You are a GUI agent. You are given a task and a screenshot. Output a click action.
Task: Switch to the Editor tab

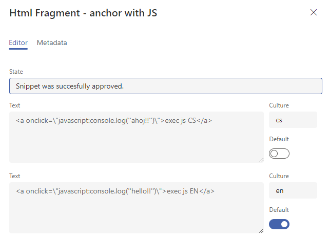click(x=18, y=42)
